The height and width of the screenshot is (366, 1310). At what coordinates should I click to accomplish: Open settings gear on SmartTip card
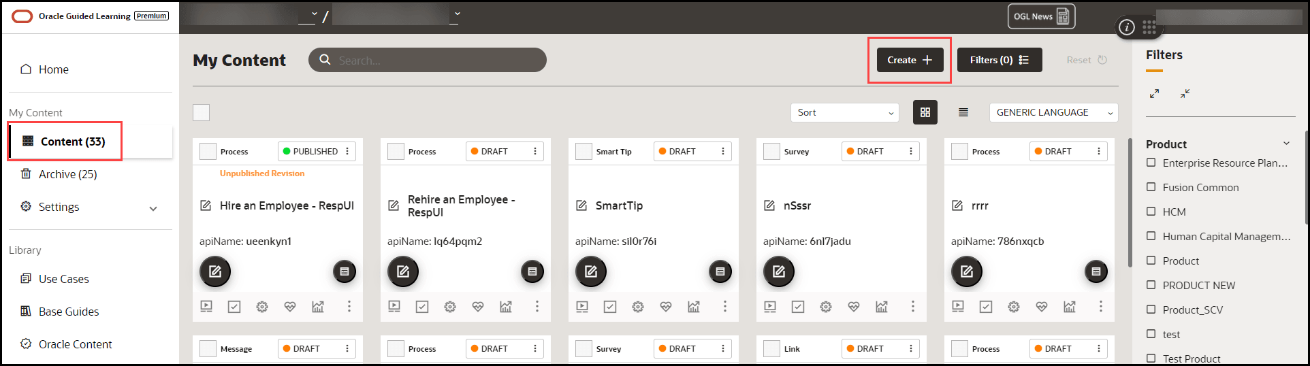638,307
